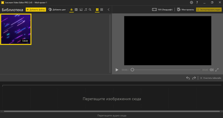Click Экспортировать видео button
The height and width of the screenshot is (118, 223).
[x=209, y=9]
